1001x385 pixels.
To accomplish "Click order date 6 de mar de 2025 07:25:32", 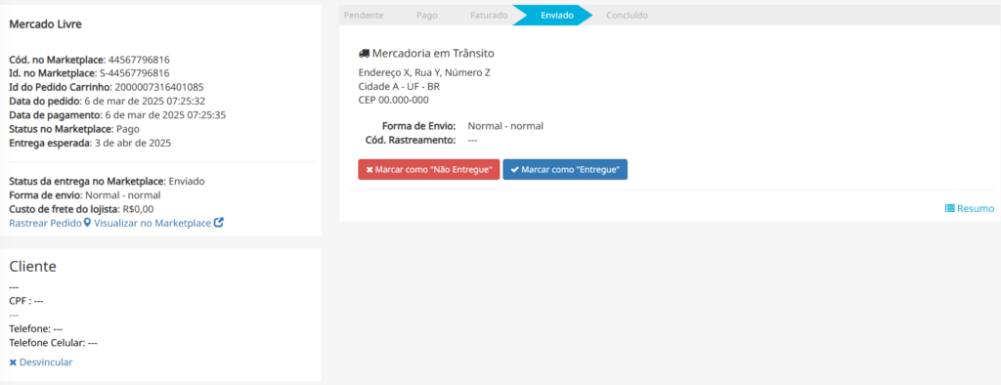I will point(145,101).
